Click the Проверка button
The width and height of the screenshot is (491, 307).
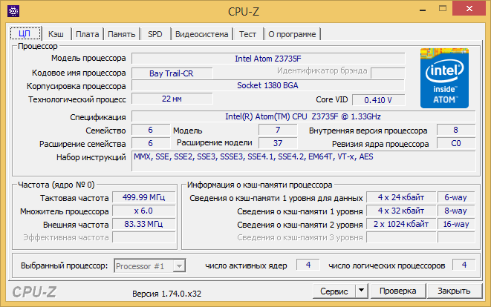click(x=397, y=291)
